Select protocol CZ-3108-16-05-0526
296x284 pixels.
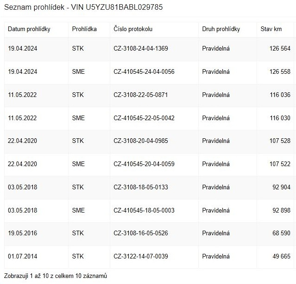[144, 233]
